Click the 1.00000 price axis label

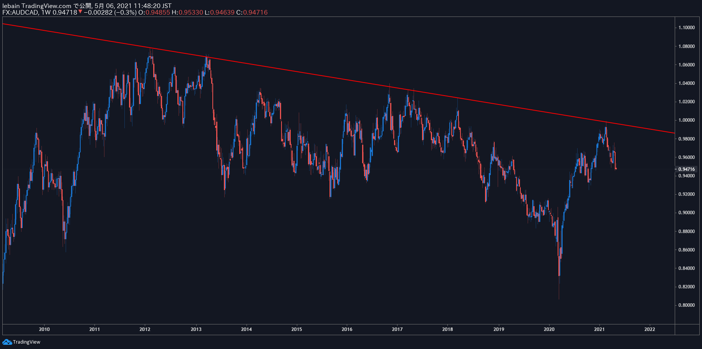coord(687,120)
